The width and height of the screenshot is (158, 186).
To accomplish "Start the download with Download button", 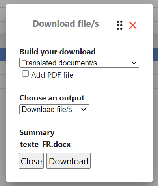I will pos(69,161).
